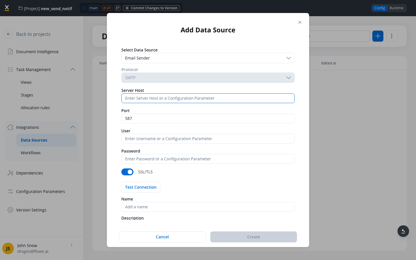Open the Select Data Source dropdown
416x260 pixels.
(x=208, y=58)
